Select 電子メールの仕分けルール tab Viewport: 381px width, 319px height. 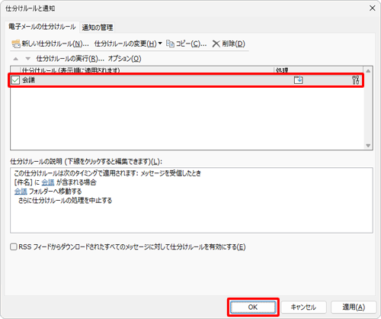(x=42, y=27)
